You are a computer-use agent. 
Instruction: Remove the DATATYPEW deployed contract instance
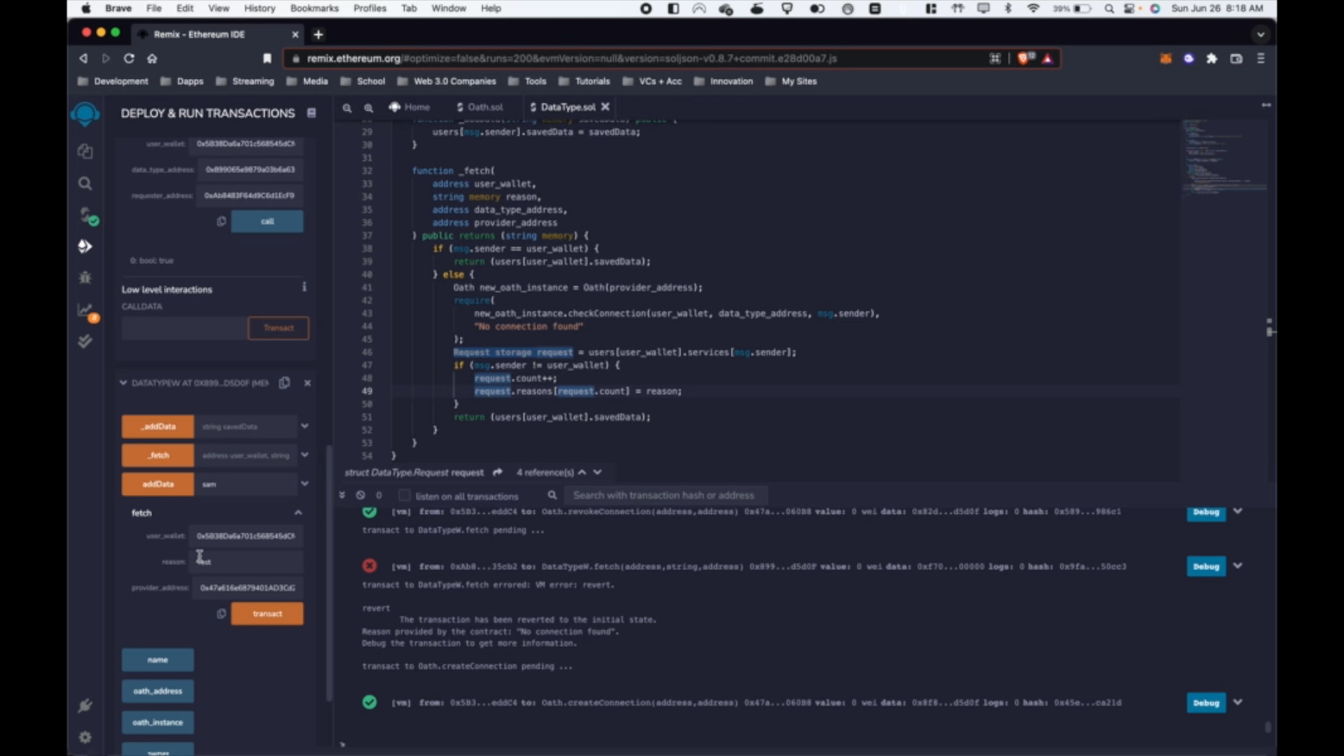click(307, 383)
